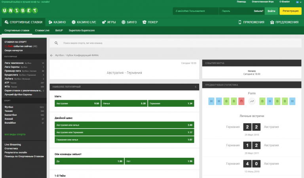This screenshot has width=304, height=178.
Task: Open the Спортивные ставки main tab
Action: click(23, 22)
